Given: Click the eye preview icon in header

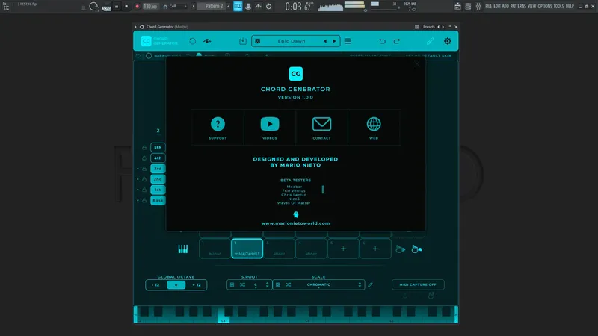Looking at the screenshot, I should click(207, 41).
